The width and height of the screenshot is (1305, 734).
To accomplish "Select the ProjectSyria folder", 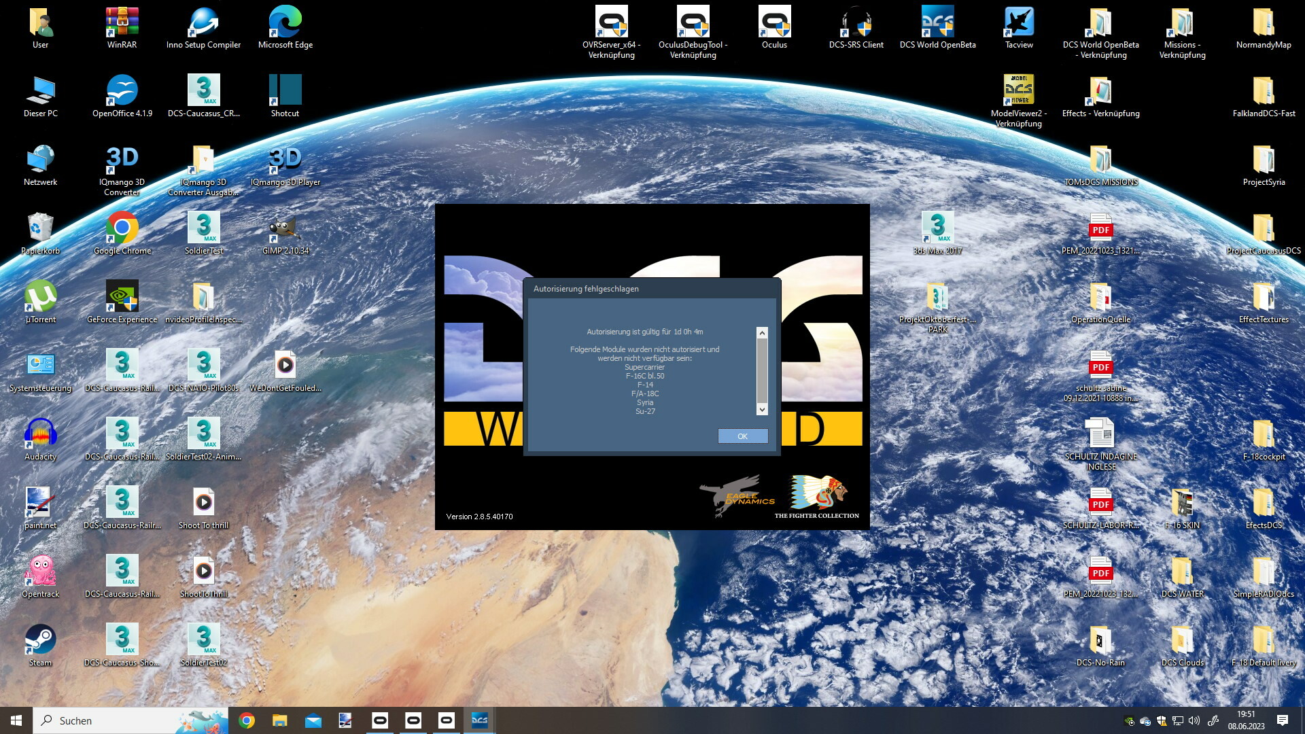I will [x=1264, y=165].
